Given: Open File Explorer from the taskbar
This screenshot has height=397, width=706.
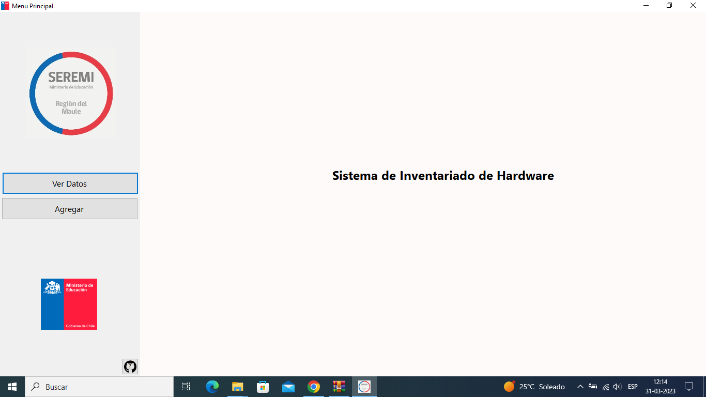Looking at the screenshot, I should click(x=237, y=386).
